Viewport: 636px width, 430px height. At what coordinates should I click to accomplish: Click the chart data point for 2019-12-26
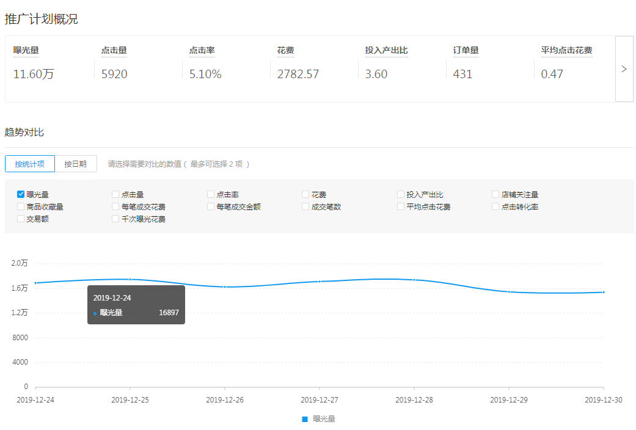coord(225,287)
